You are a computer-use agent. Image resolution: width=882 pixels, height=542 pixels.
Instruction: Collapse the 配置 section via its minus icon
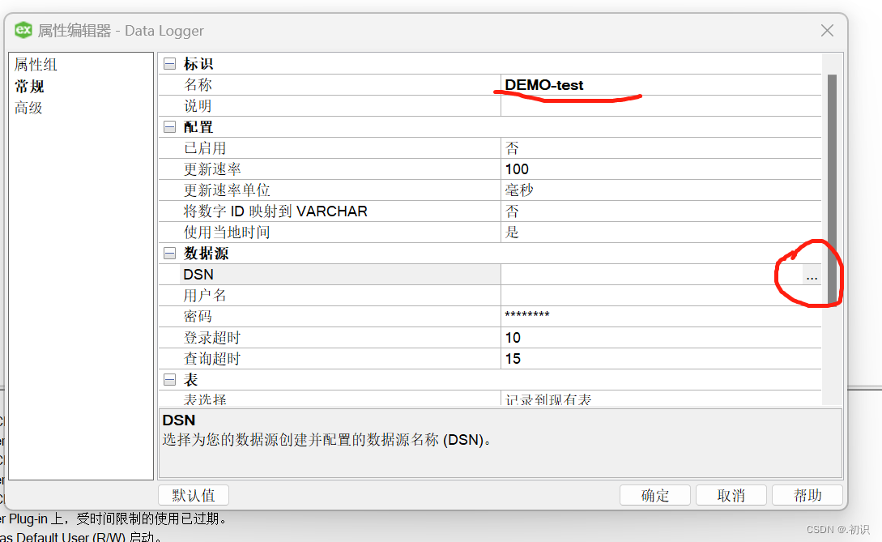[168, 126]
